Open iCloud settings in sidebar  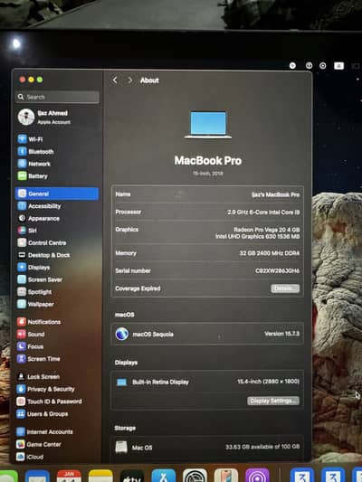point(30,457)
